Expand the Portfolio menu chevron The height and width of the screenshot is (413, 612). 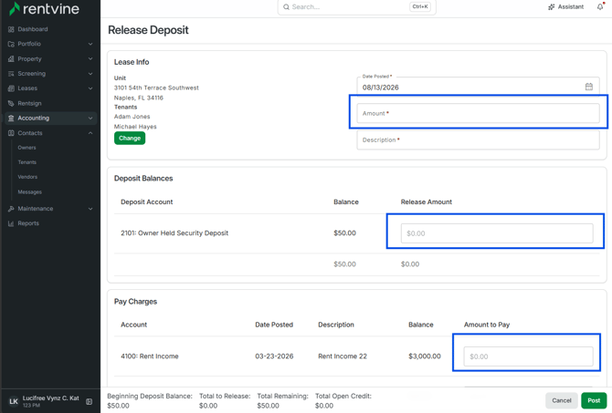(90, 44)
